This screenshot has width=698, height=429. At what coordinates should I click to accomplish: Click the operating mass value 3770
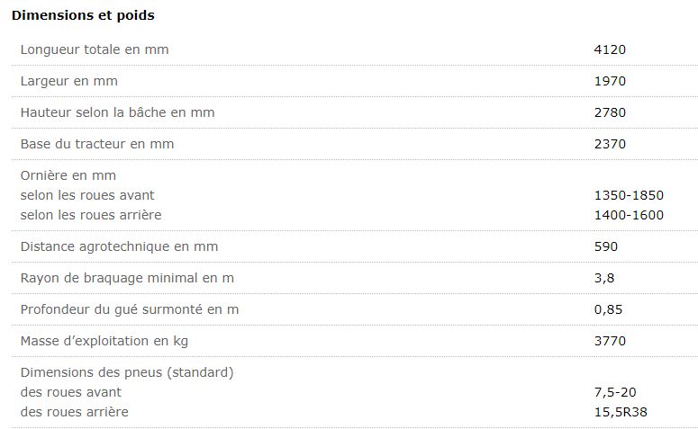coord(610,341)
